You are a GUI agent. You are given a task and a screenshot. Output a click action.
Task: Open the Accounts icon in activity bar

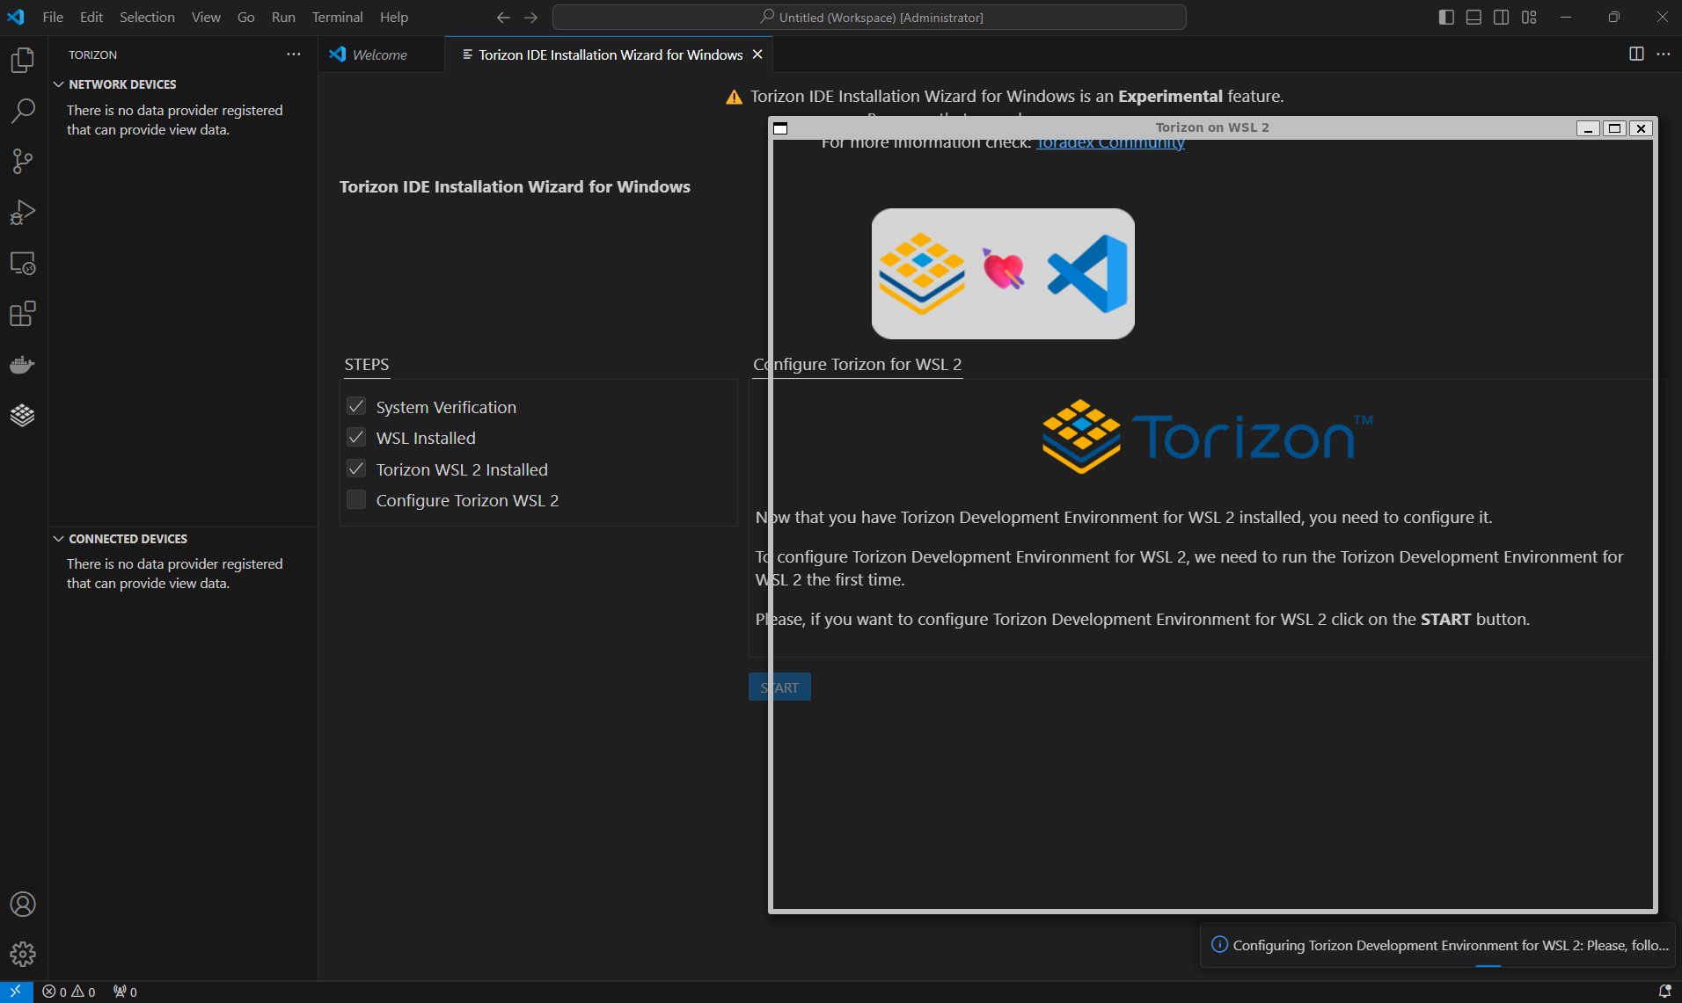click(23, 904)
